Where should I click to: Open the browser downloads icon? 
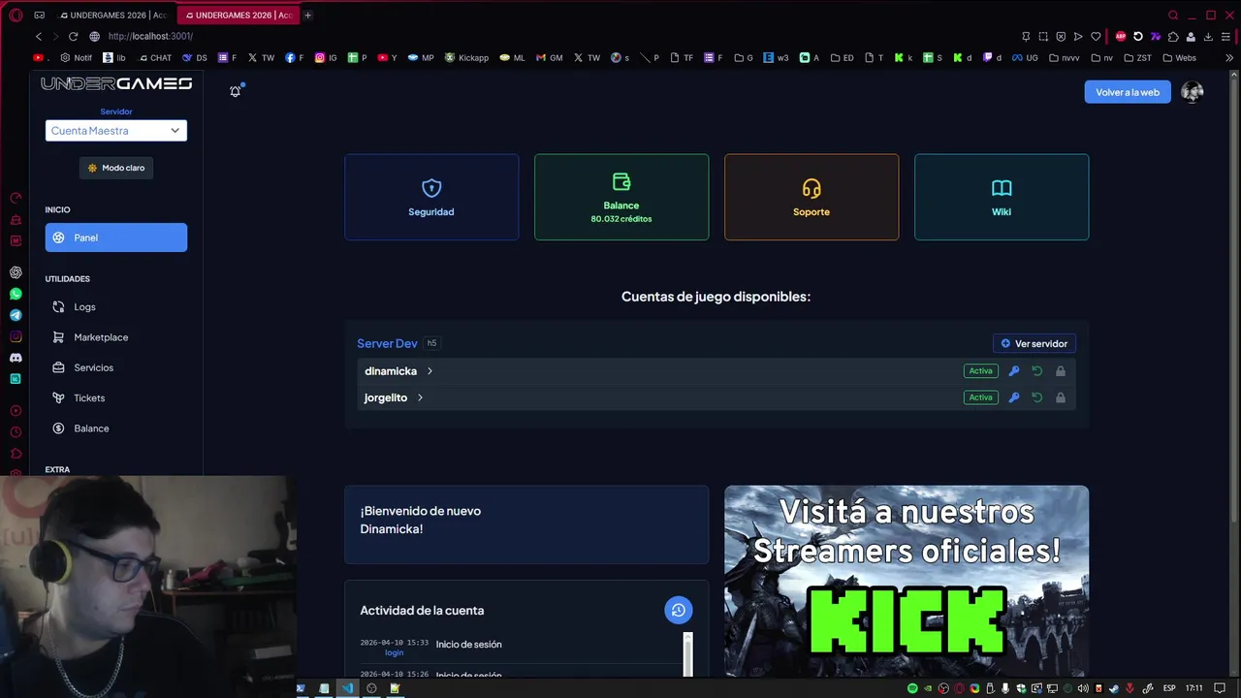click(1208, 37)
